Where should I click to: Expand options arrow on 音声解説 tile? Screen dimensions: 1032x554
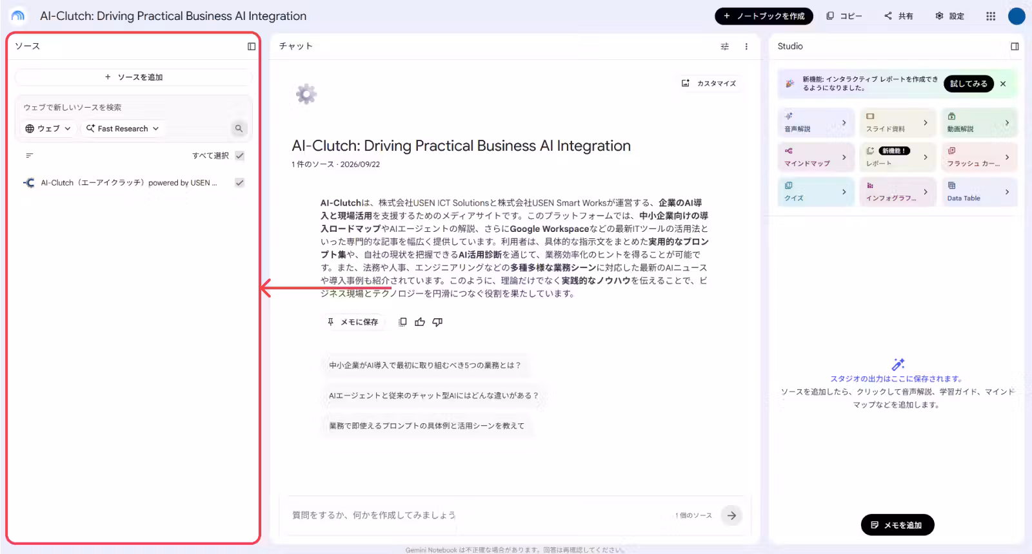tap(844, 122)
